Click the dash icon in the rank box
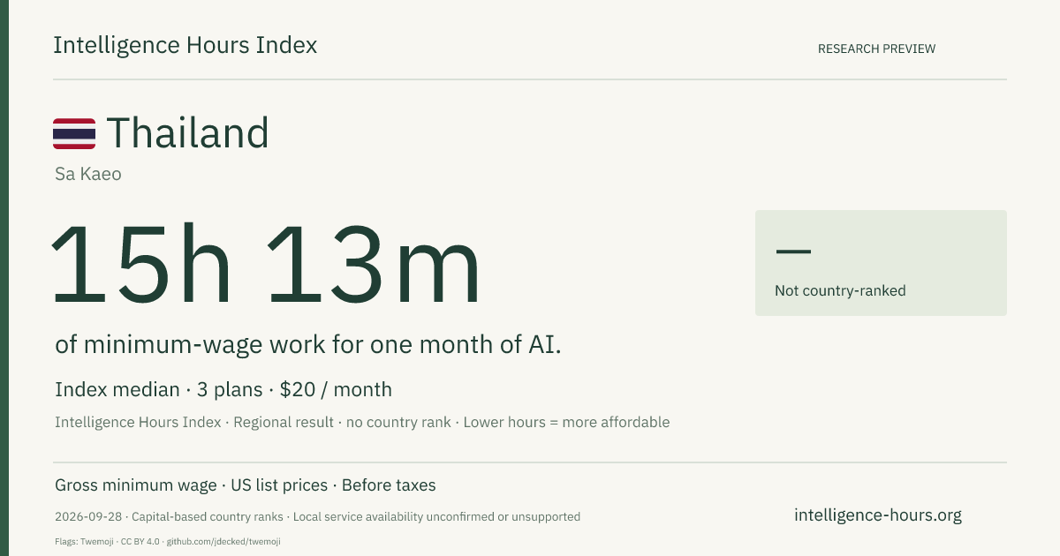 (x=792, y=252)
